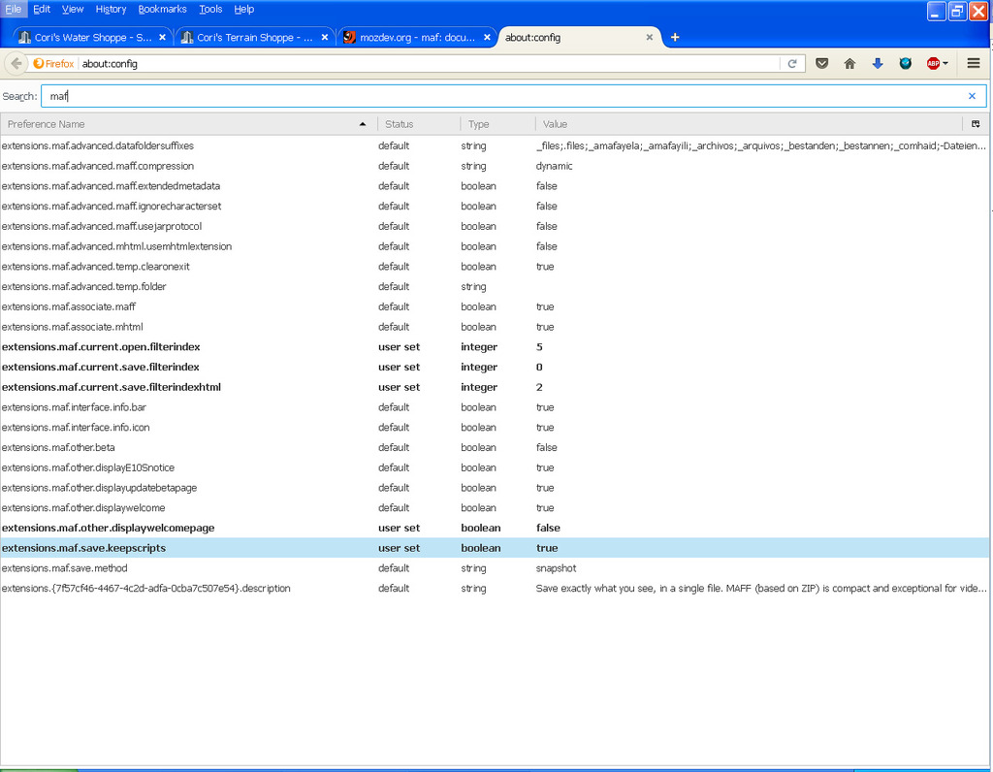Select extensions.maf.advanced.datafoldersuffixes preference
The width and height of the screenshot is (993, 772).
click(x=495, y=145)
